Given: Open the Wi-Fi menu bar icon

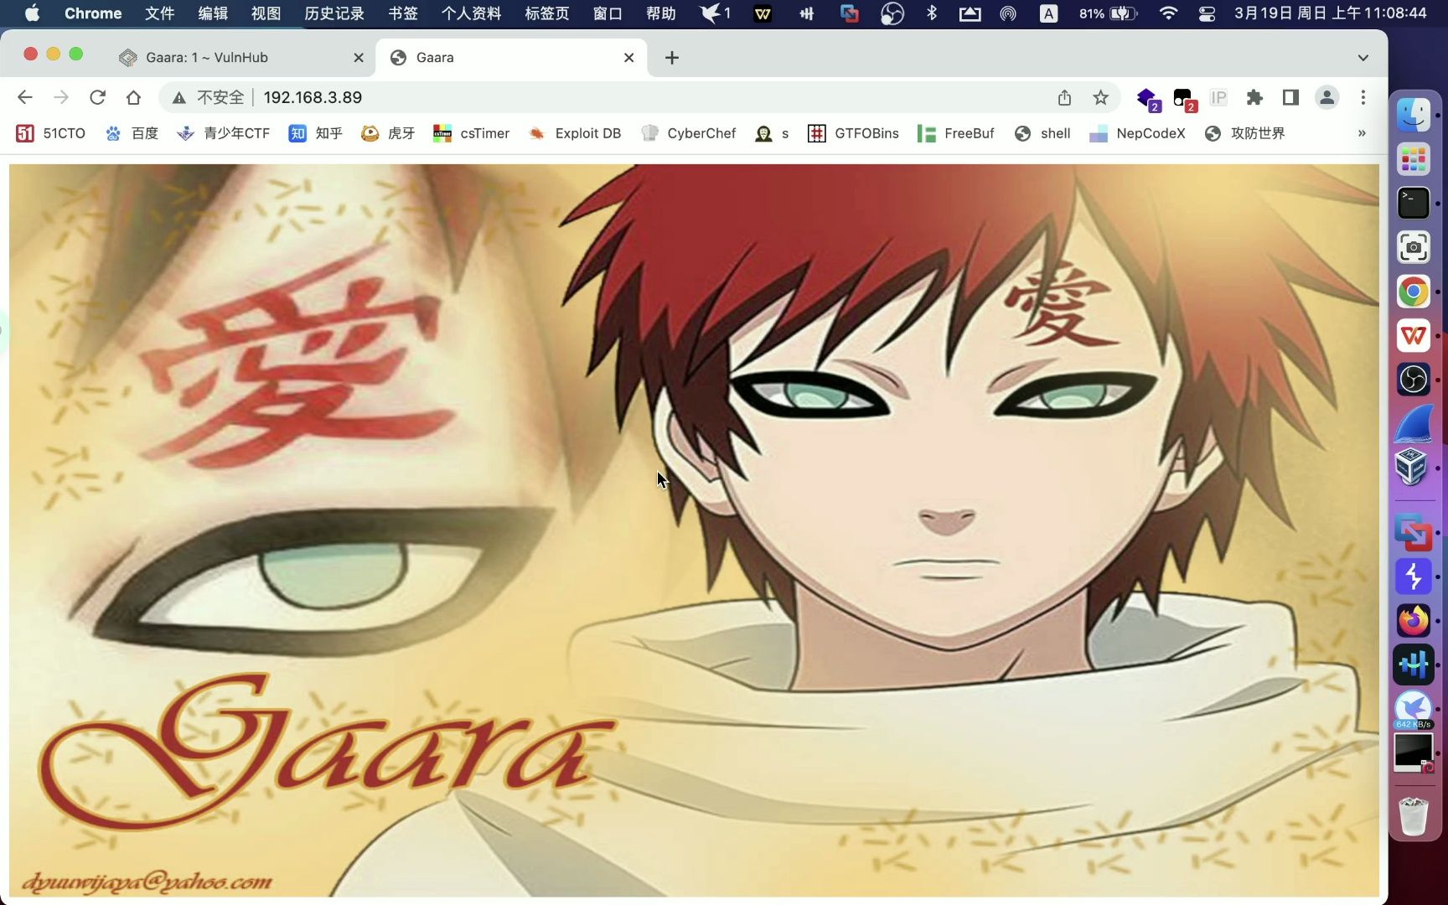Looking at the screenshot, I should [1168, 13].
